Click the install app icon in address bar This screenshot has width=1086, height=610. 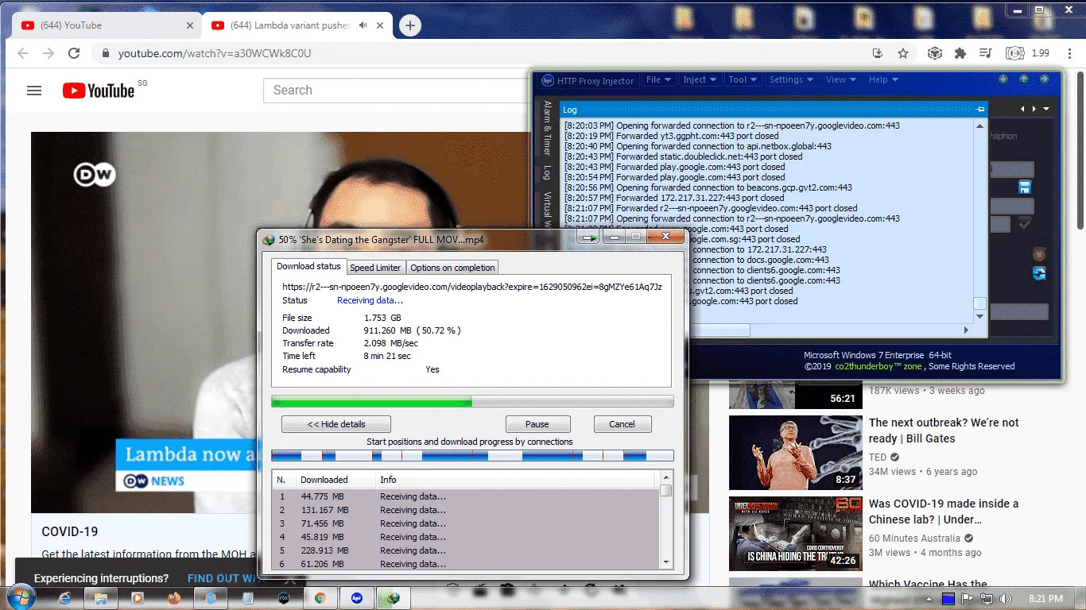point(878,53)
